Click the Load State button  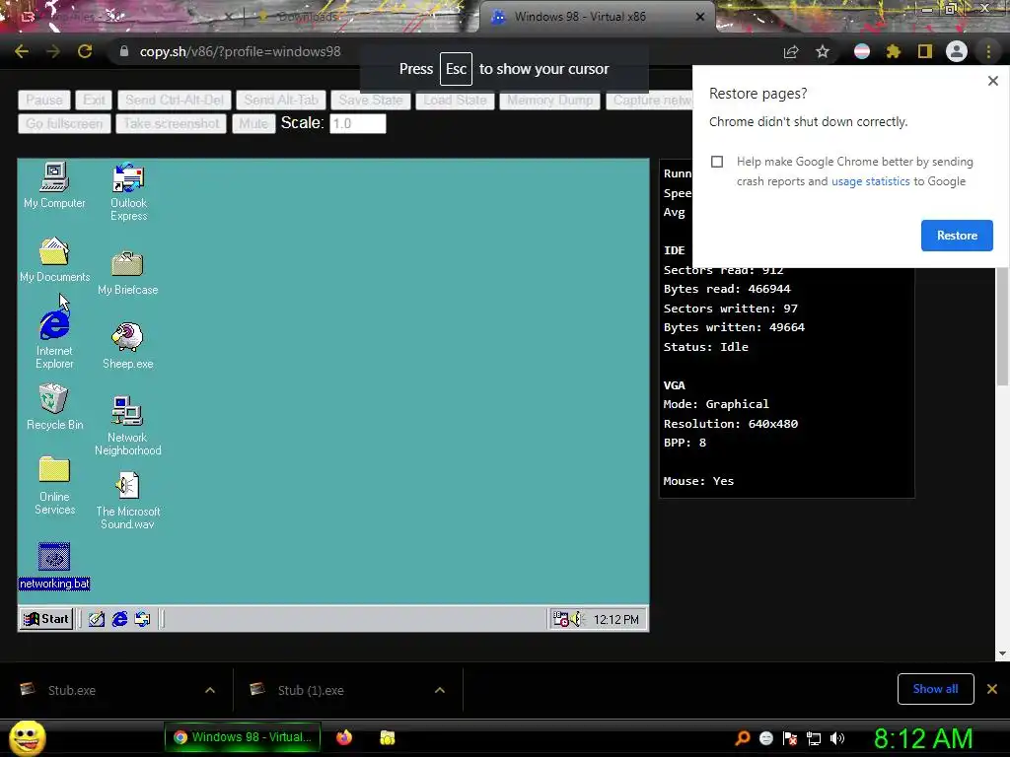[455, 101]
